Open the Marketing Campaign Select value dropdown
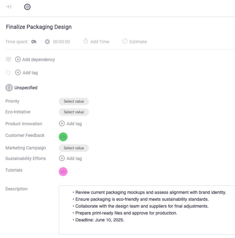 pyautogui.click(x=74, y=148)
